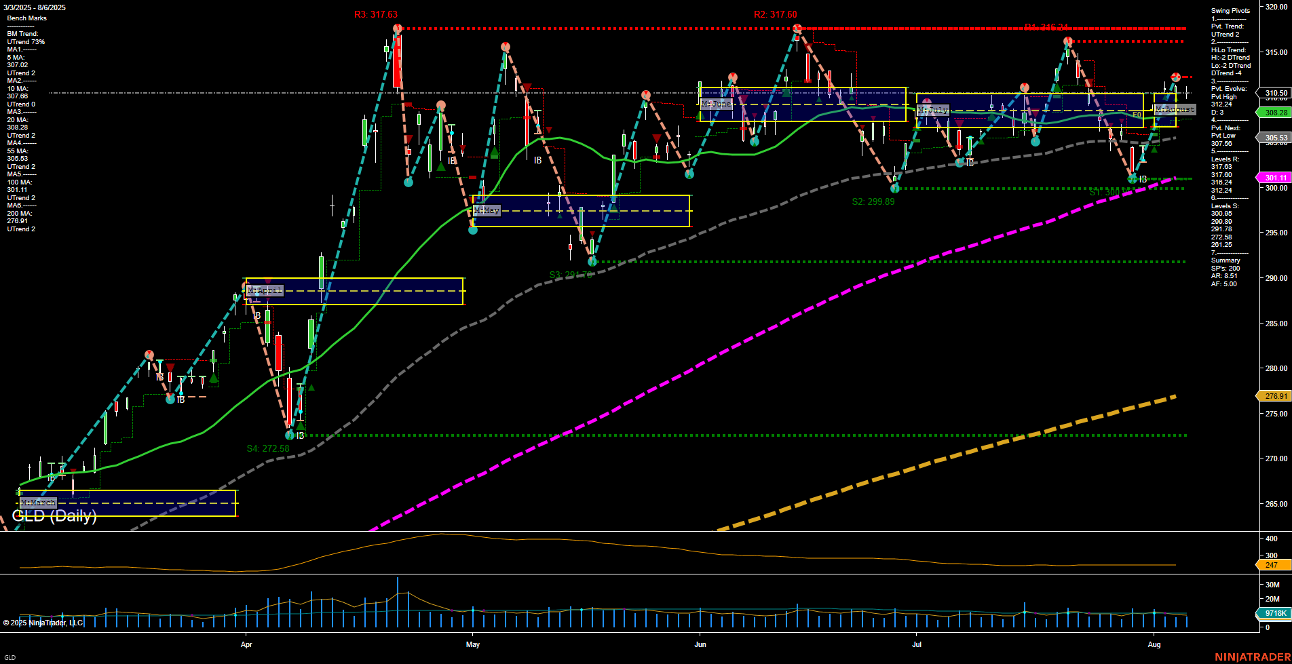Click the Jul label on time axis
Image resolution: width=1292 pixels, height=664 pixels.
(917, 644)
